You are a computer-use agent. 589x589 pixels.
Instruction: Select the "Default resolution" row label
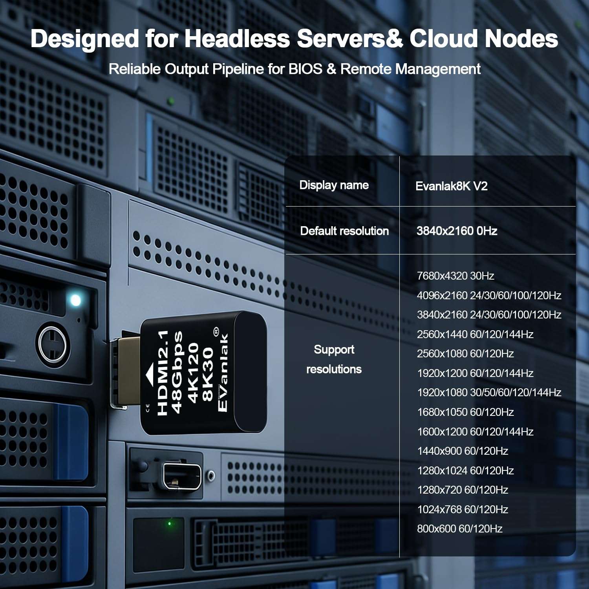tap(344, 231)
